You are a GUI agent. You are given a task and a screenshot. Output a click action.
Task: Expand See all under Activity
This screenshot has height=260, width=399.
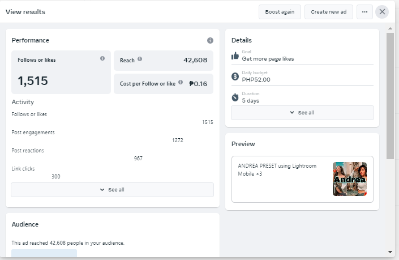pyautogui.click(x=112, y=190)
